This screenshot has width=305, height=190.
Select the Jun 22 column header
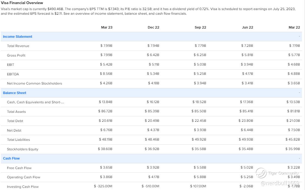[247, 27]
